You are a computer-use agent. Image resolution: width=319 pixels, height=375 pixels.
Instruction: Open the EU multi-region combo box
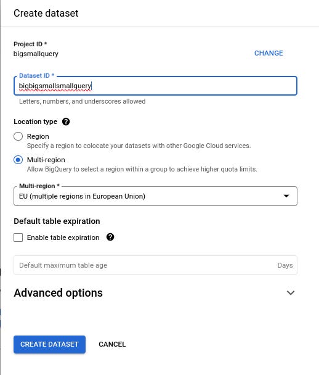[x=155, y=196]
